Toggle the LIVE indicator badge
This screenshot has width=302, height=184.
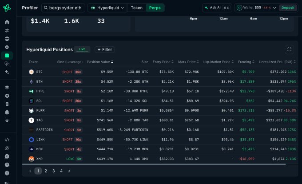pos(82,49)
